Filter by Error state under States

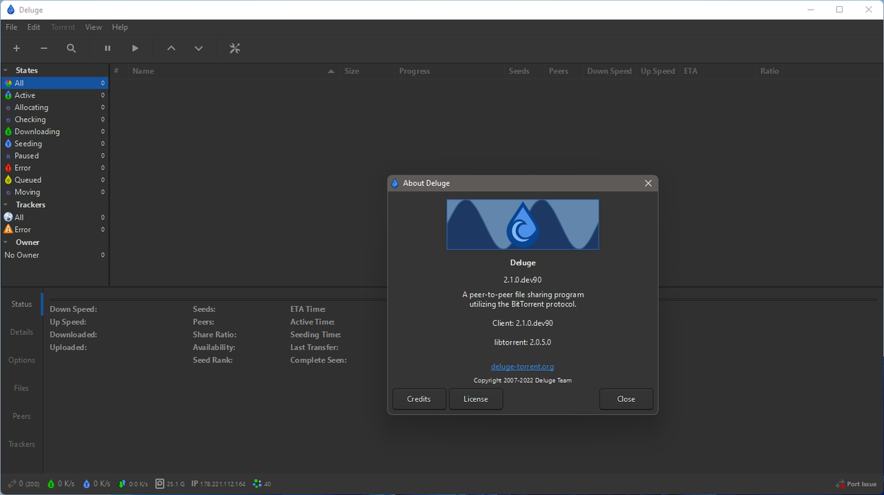click(x=55, y=168)
